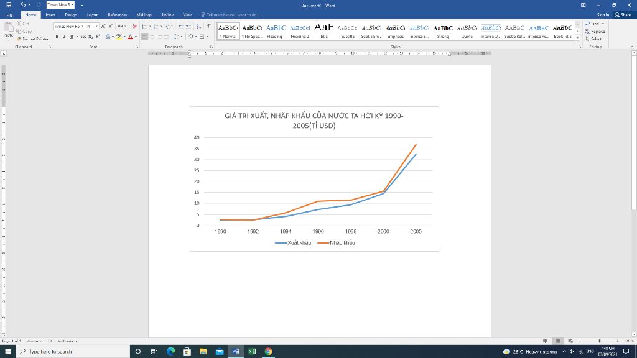Image resolution: width=637 pixels, height=358 pixels.
Task: Toggle bold formatting
Action: (57, 37)
